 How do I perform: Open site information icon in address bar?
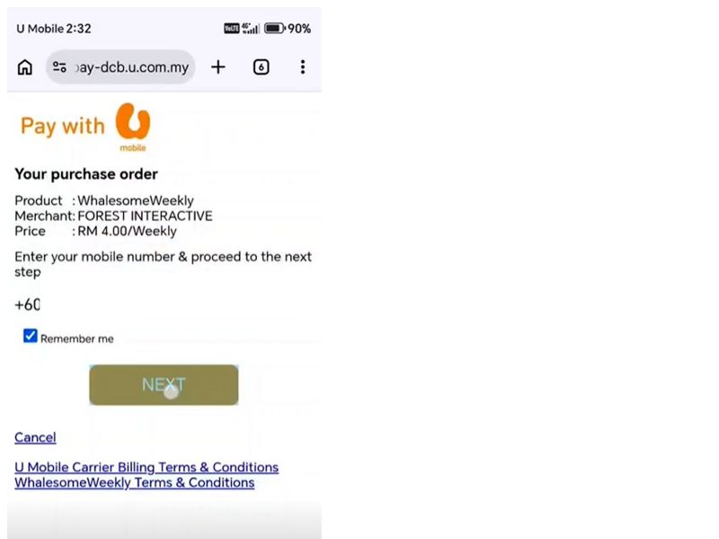(x=59, y=67)
